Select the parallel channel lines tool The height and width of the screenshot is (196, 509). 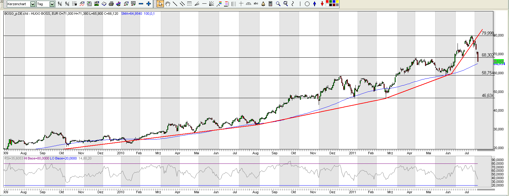[x=182, y=4]
